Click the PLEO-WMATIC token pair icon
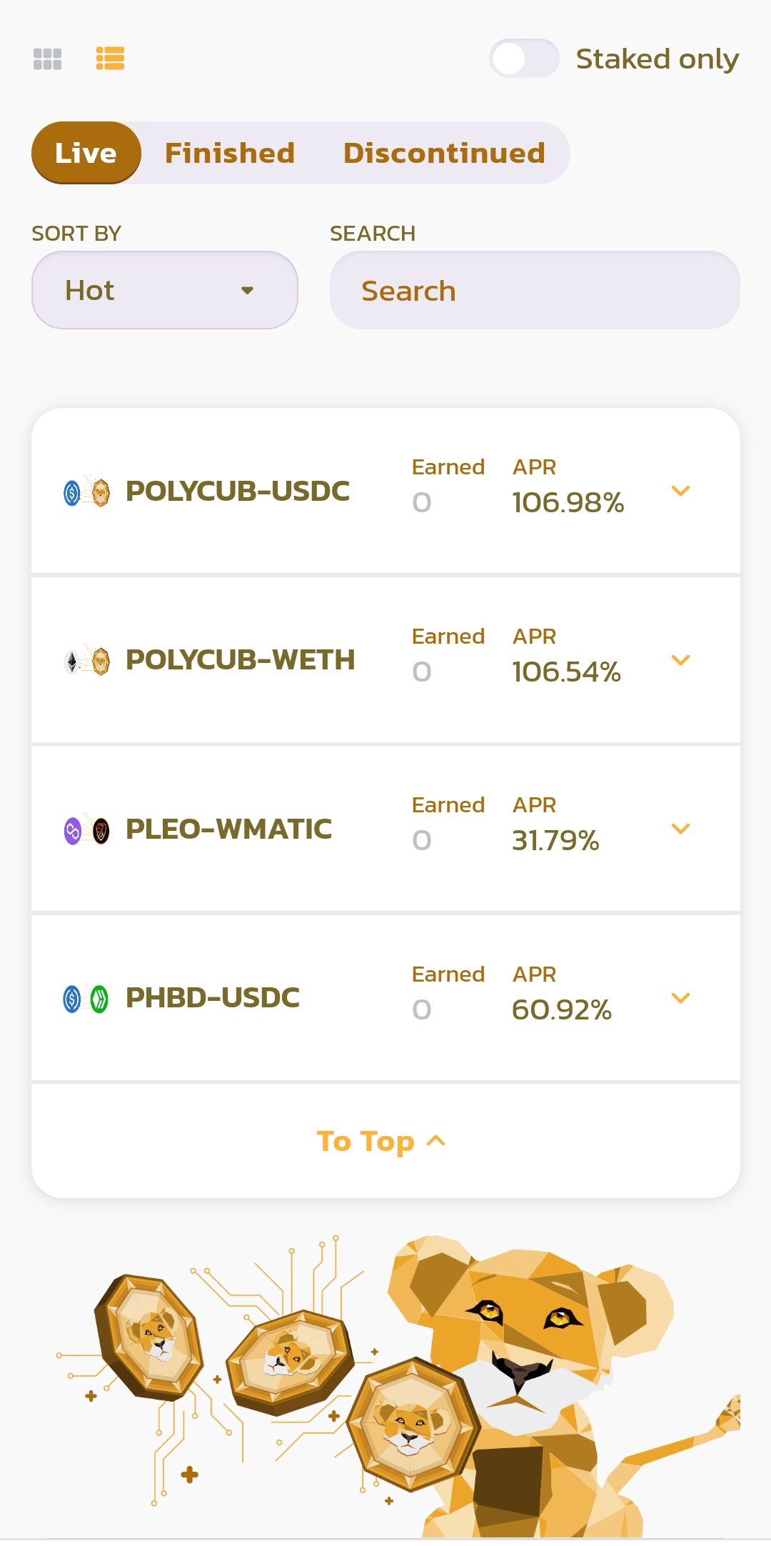This screenshot has width=771, height=1546. click(86, 830)
